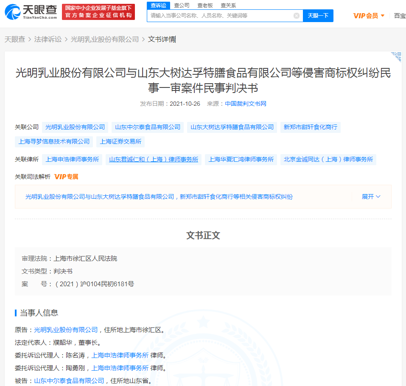Open defendant link 山东中尔泰食品有限公司

69,381
